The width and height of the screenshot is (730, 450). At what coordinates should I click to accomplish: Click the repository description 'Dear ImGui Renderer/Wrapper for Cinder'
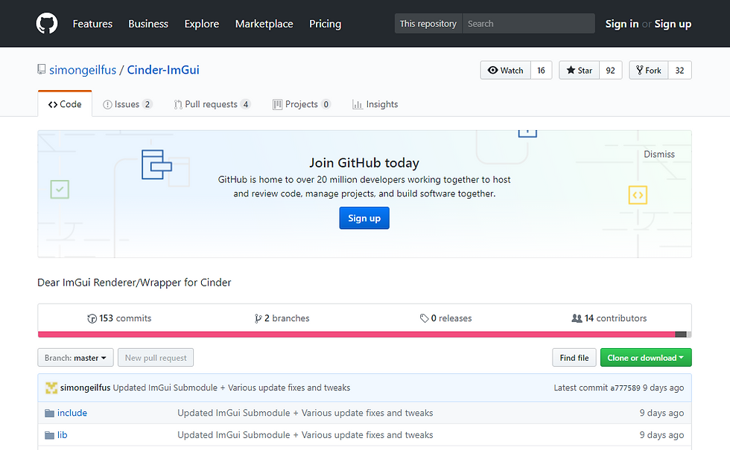pyautogui.click(x=134, y=283)
